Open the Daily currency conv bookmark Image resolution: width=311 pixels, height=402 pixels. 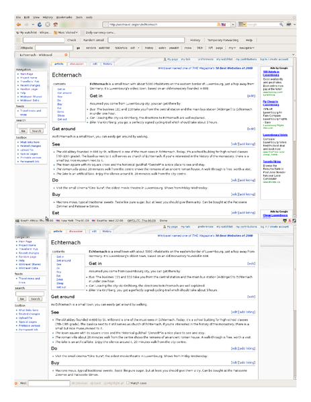point(99,33)
